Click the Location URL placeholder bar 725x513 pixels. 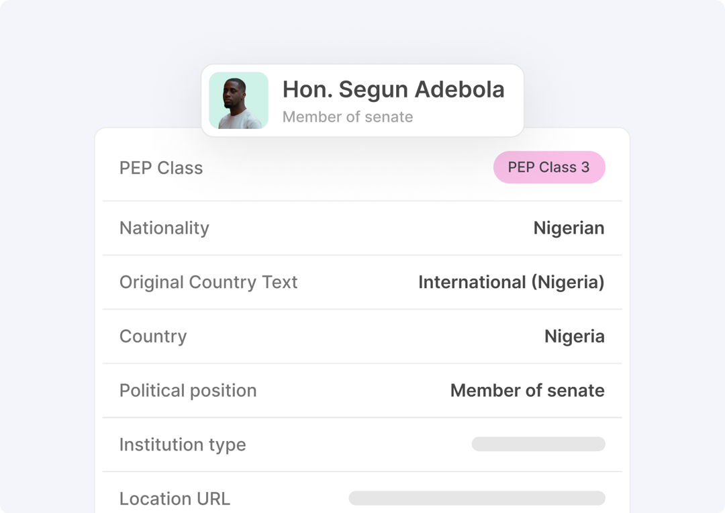click(x=477, y=498)
